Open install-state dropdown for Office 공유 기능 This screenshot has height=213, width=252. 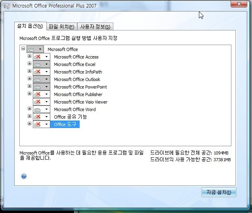tap(42, 117)
